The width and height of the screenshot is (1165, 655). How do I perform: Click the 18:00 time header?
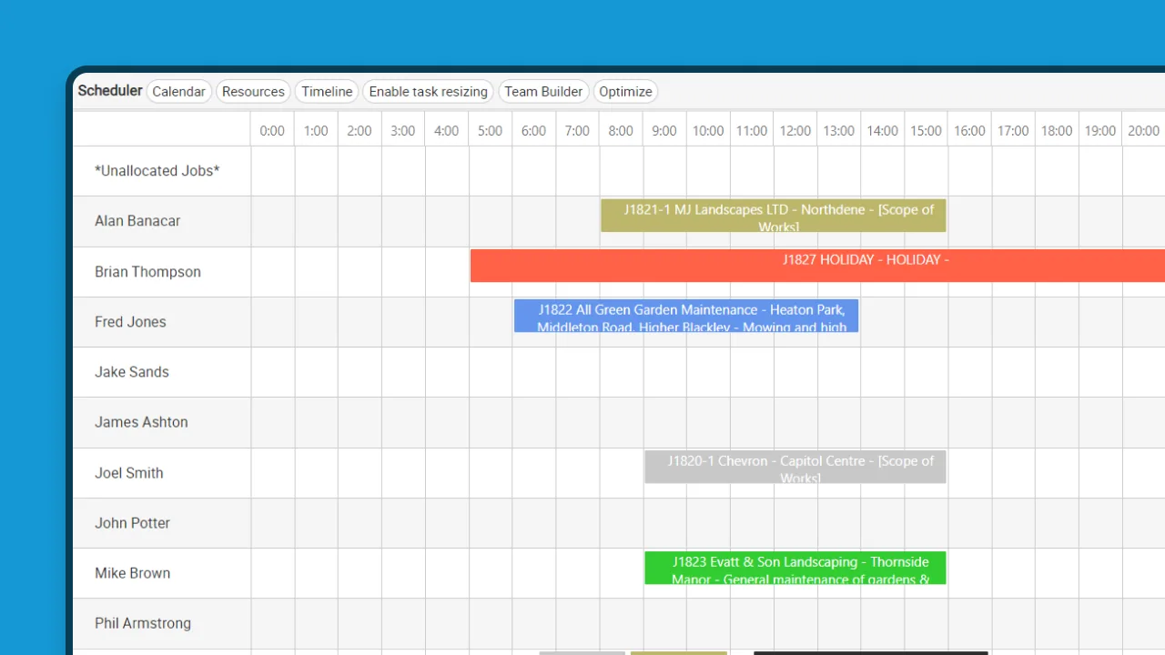(x=1057, y=130)
